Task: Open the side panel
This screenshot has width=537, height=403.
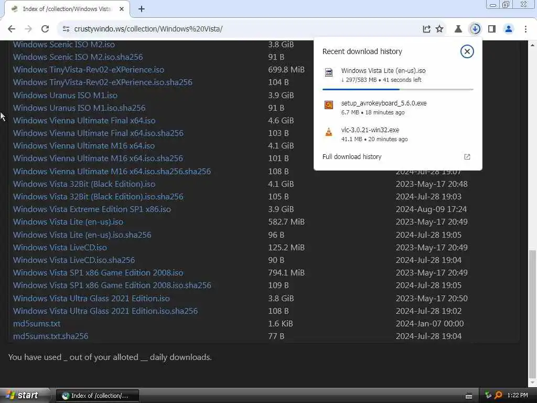Action: [492, 29]
